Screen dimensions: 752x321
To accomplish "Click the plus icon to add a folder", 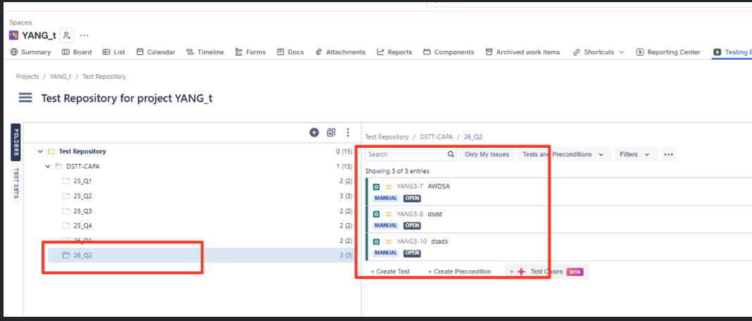I will [314, 132].
